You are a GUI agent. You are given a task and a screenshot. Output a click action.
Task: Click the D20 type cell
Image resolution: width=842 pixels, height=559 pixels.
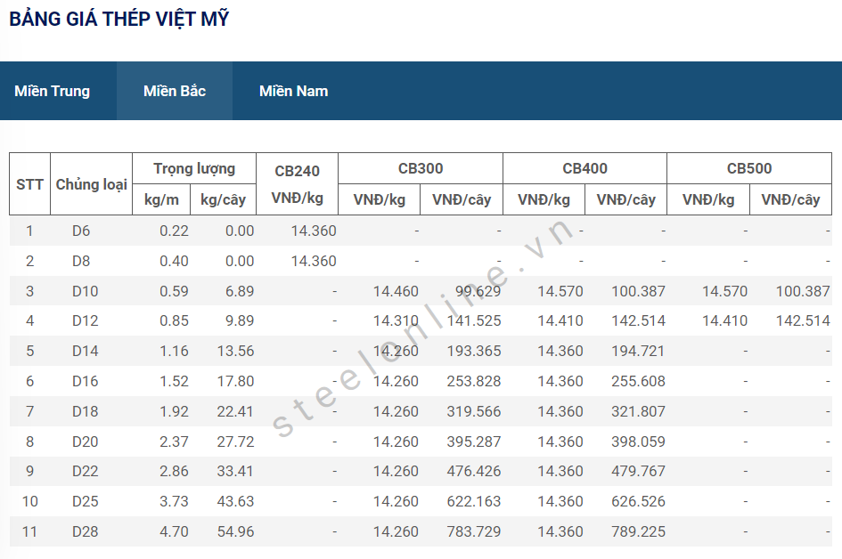click(x=86, y=442)
